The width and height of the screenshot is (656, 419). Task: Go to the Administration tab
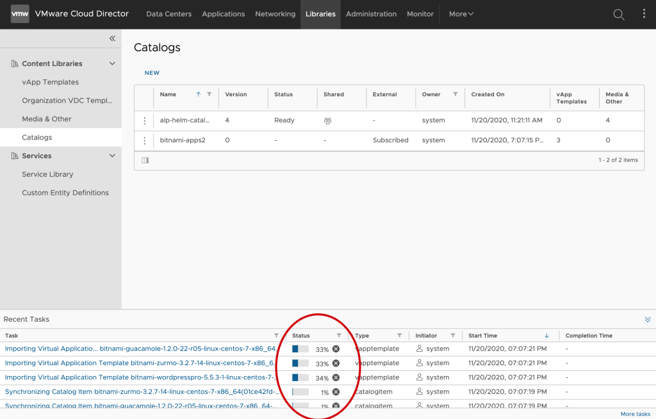click(x=371, y=14)
